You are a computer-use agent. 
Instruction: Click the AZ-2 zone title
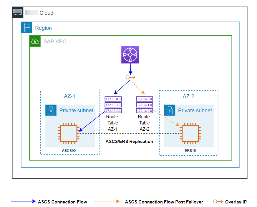click(188, 96)
